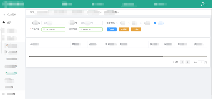The width and height of the screenshot is (212, 99).
Task: Click the calendar icon in 结束日期 field
Action: tap(81, 29)
